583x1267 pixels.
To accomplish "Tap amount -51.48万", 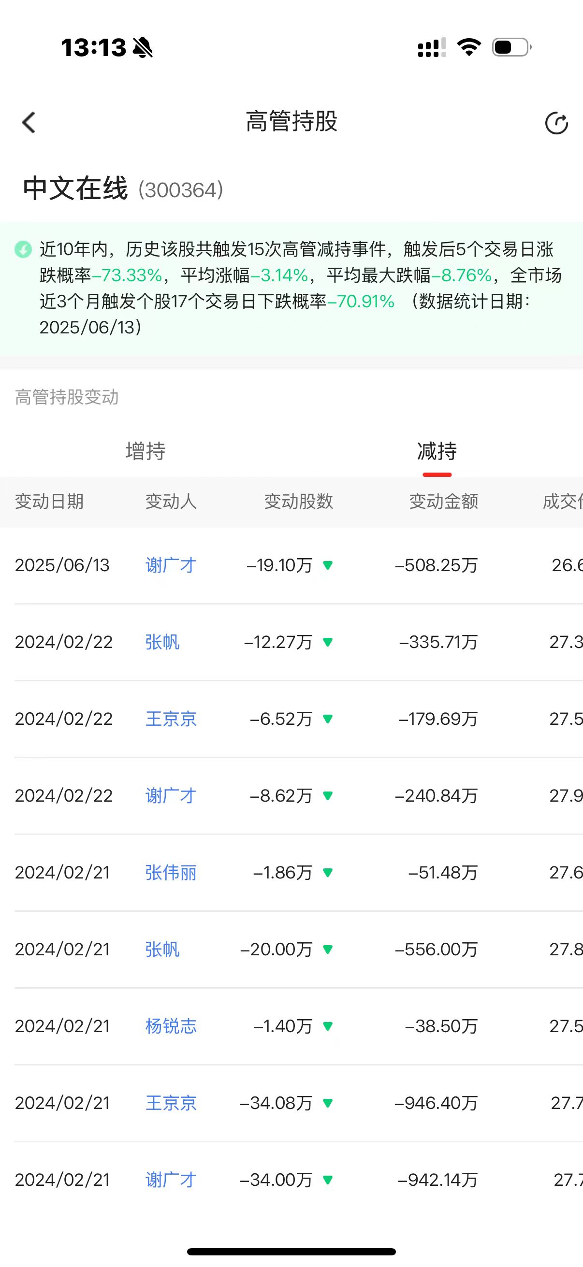I will pos(443,873).
